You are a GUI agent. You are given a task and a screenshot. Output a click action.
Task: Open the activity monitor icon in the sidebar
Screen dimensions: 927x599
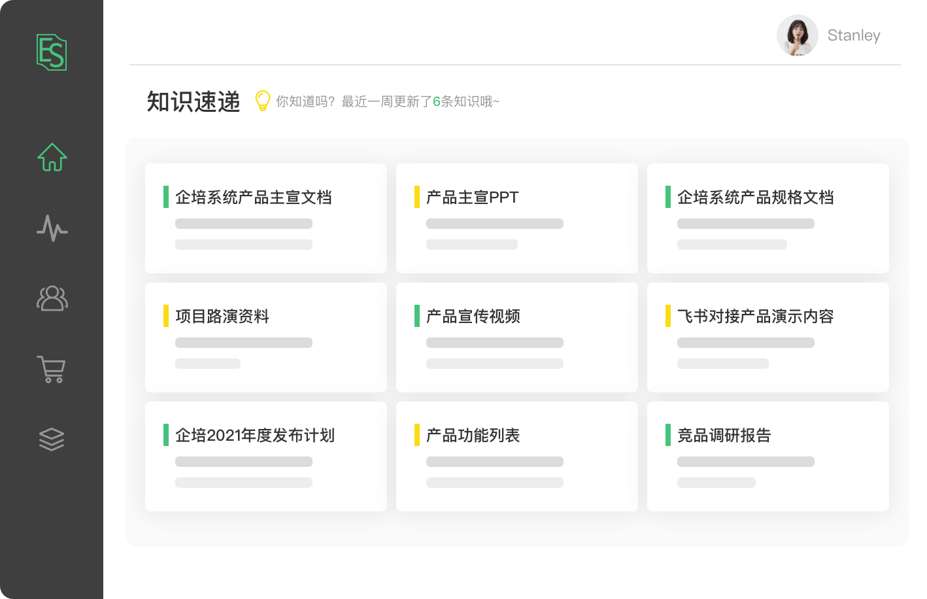[52, 229]
